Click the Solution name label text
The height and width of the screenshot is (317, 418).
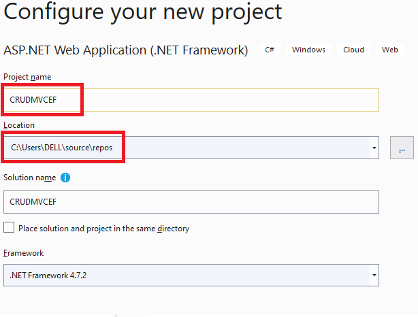[x=29, y=178]
